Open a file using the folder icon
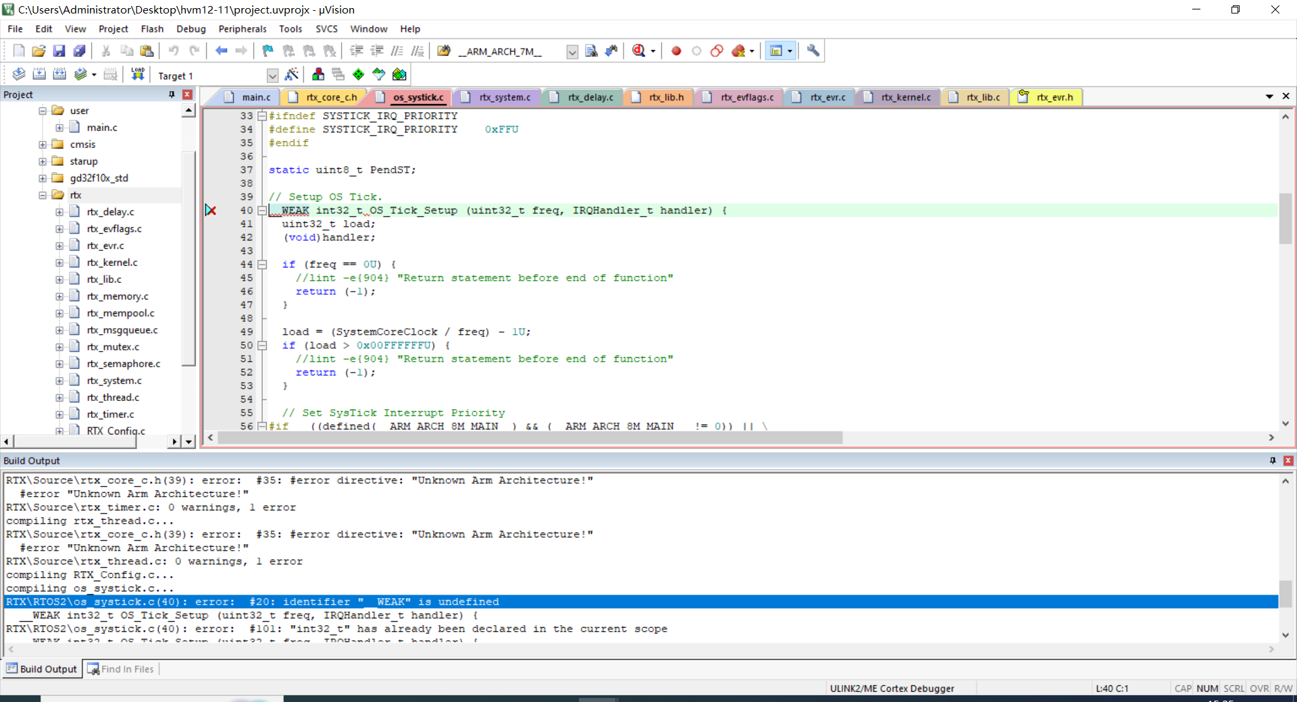The width and height of the screenshot is (1297, 702). (x=39, y=51)
